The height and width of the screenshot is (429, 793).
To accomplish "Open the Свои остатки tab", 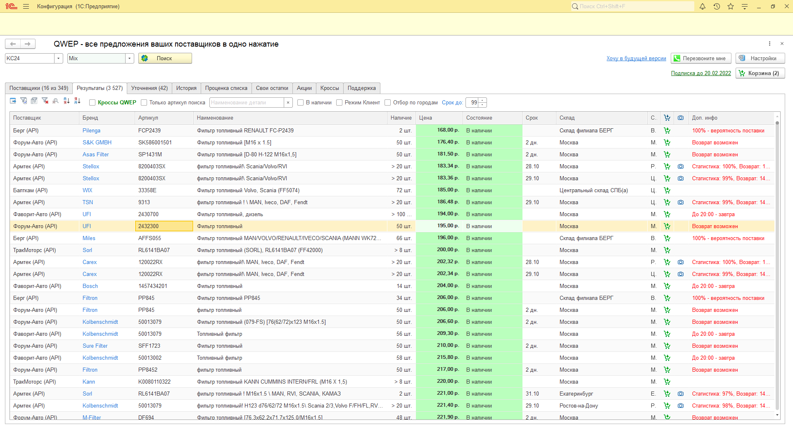I will point(272,88).
